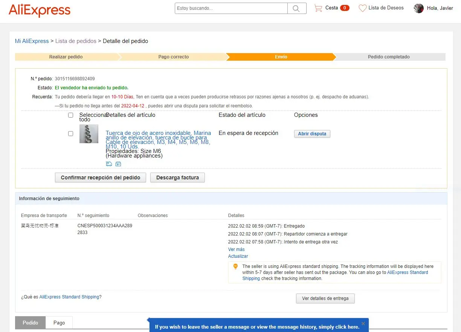Click the 'Descarga factura' button

coord(177,177)
